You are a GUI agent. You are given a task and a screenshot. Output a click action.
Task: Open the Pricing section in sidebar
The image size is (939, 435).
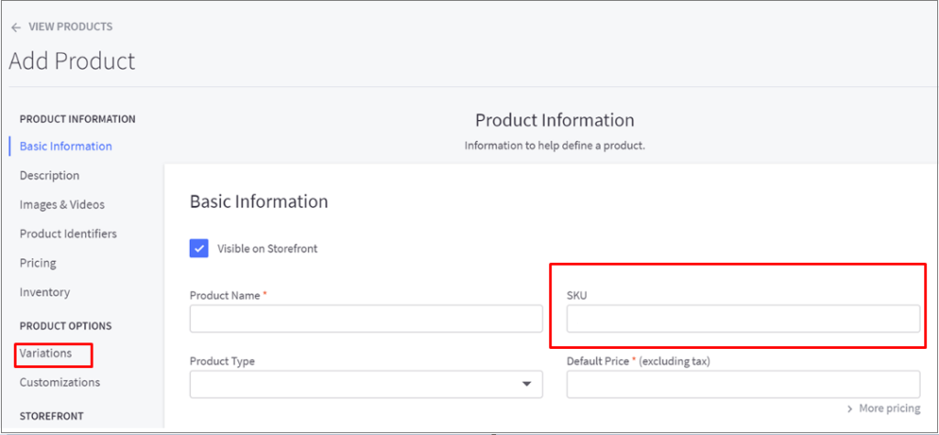(x=38, y=264)
